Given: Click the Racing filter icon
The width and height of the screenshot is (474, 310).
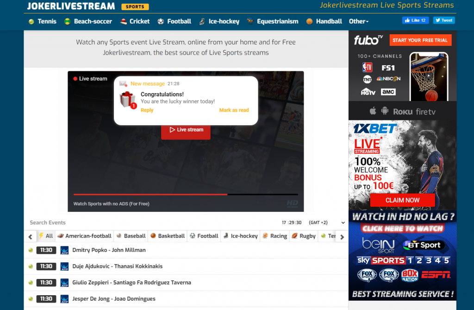Looking at the screenshot, I should point(265,236).
